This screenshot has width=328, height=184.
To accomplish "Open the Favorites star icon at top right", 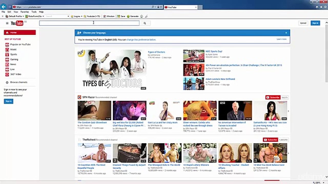I will [321, 7].
